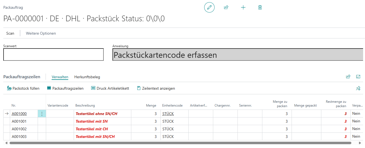Click Menge column header
Screen dimensions: 365x148
click(151, 105)
